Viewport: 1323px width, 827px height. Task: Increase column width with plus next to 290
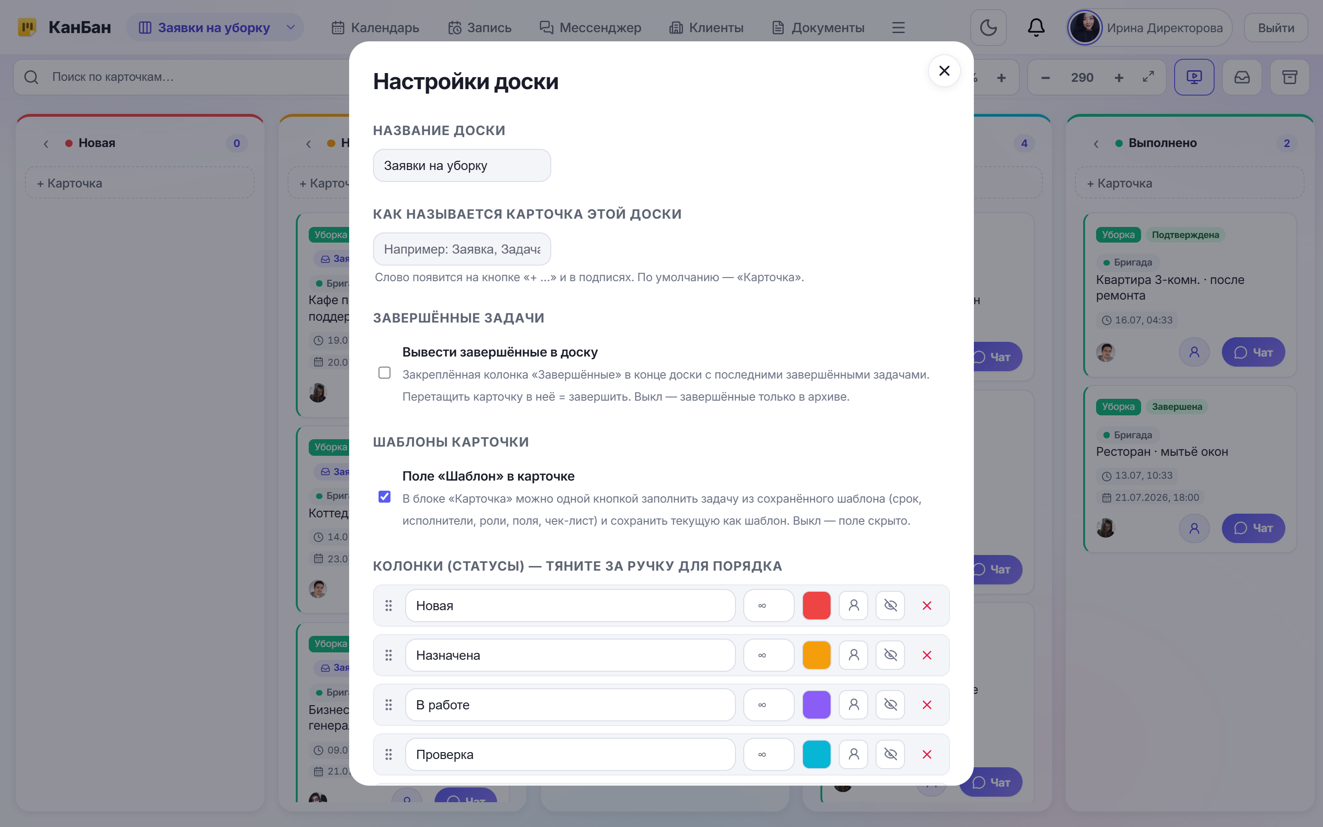pyautogui.click(x=1119, y=78)
